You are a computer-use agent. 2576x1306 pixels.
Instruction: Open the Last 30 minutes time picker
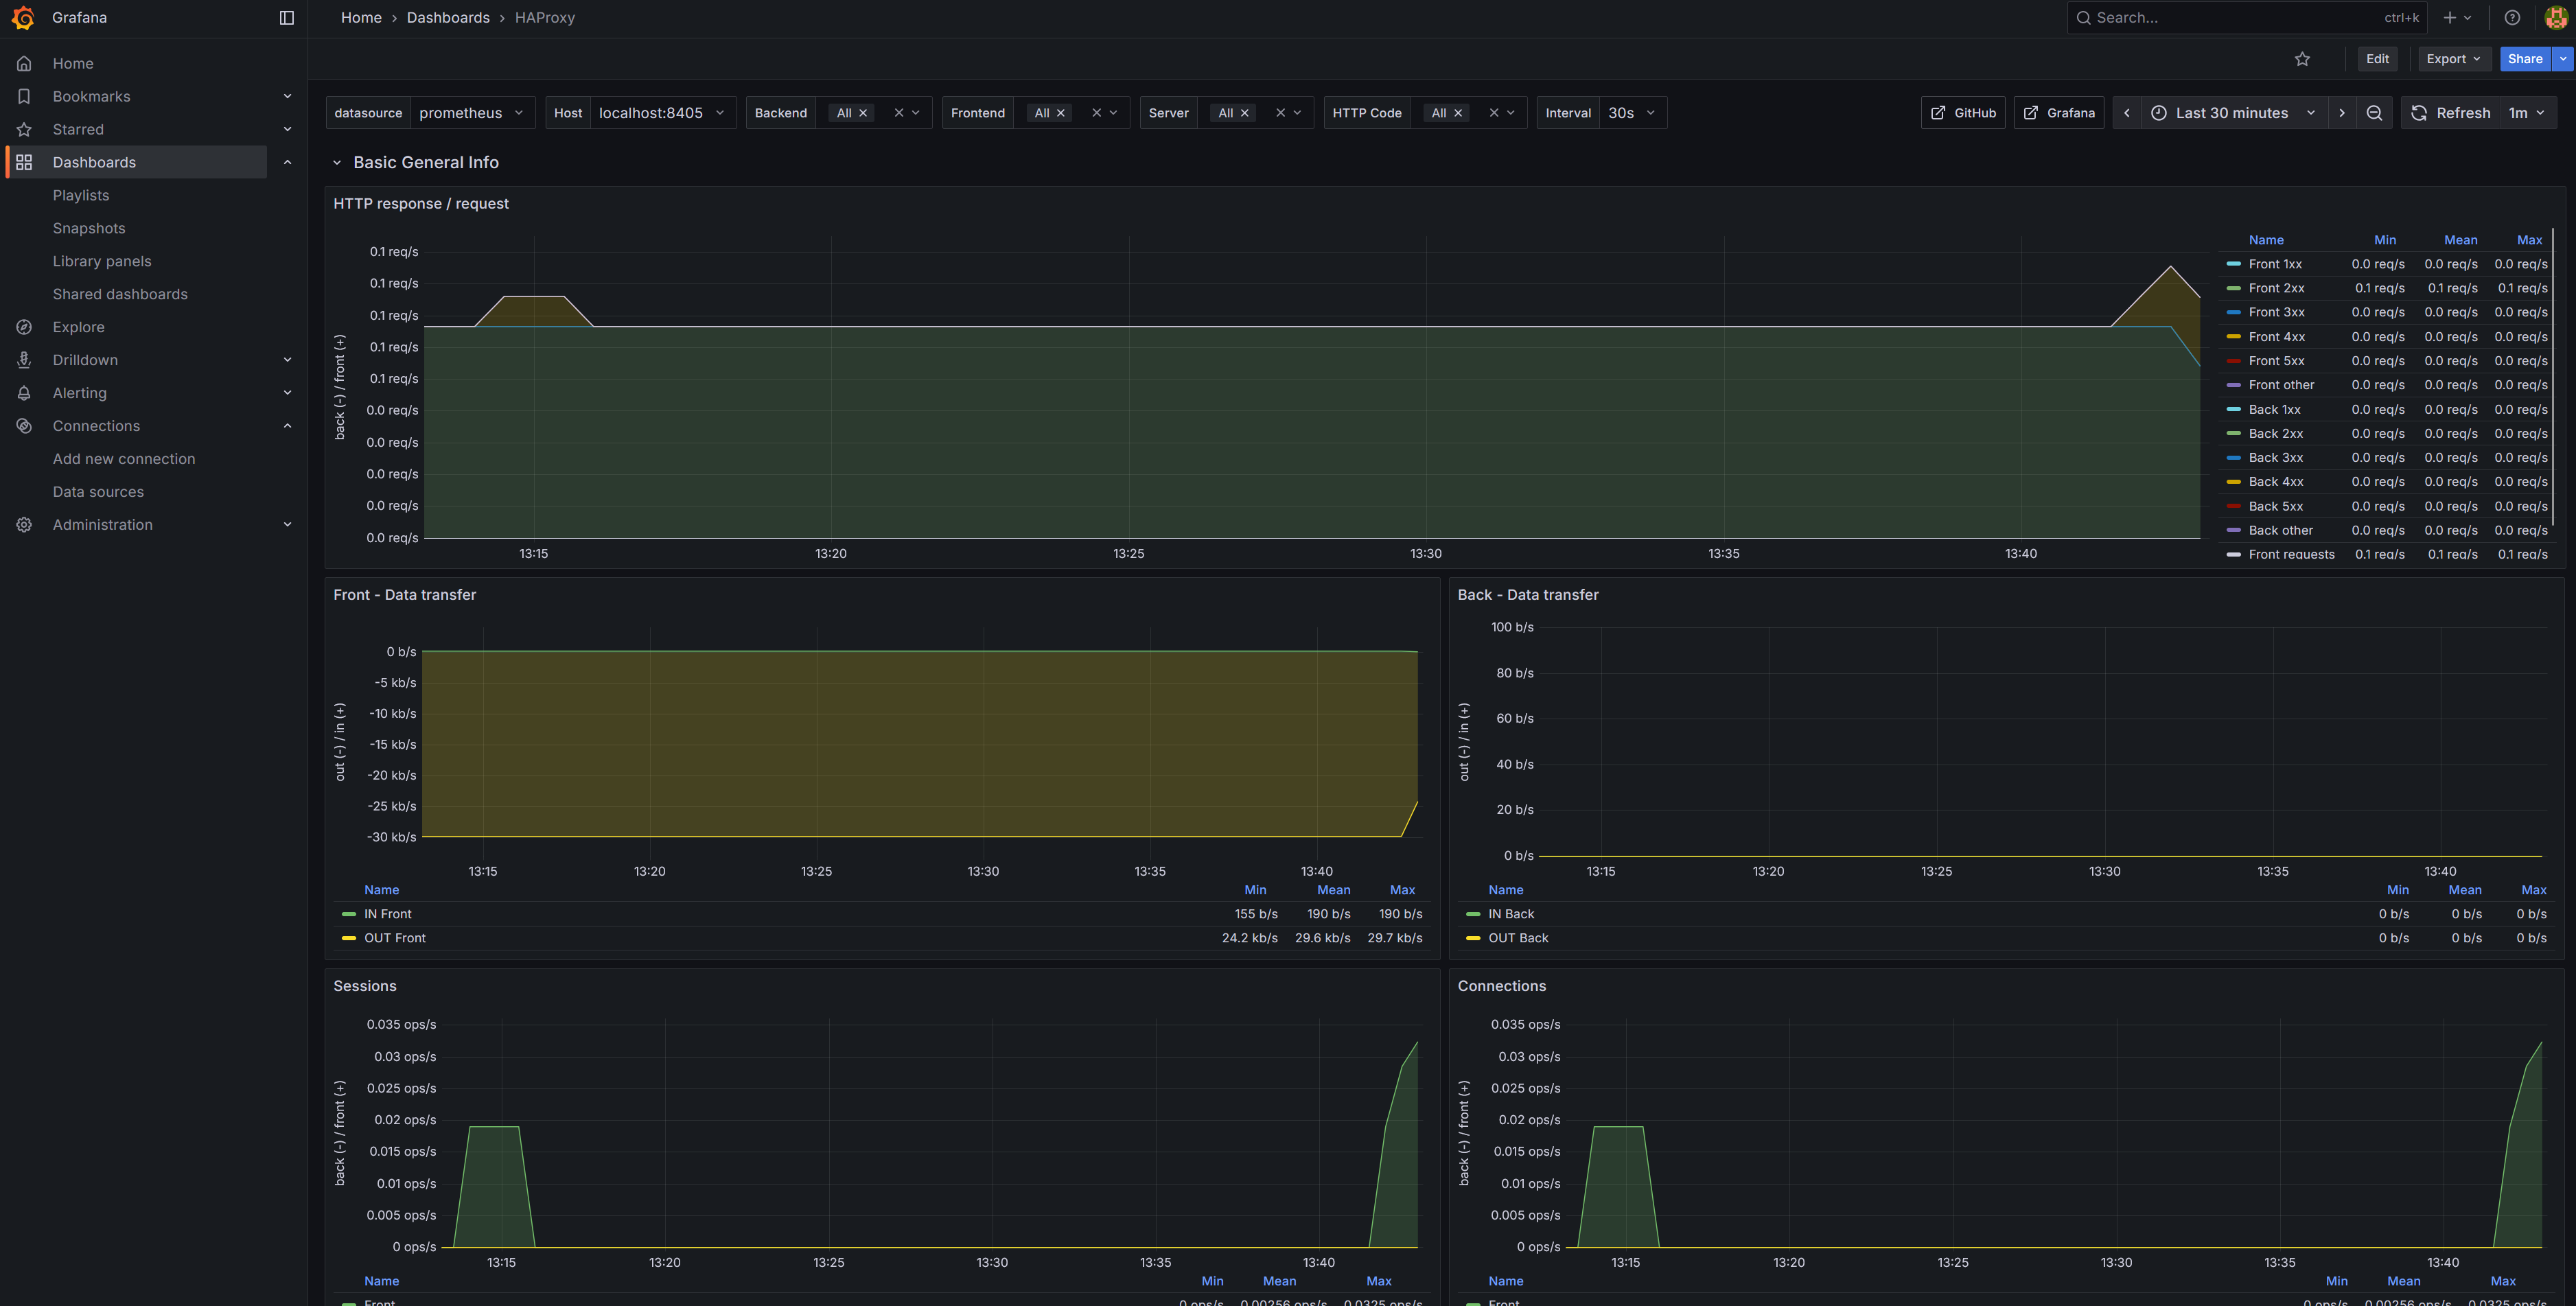tap(2233, 112)
